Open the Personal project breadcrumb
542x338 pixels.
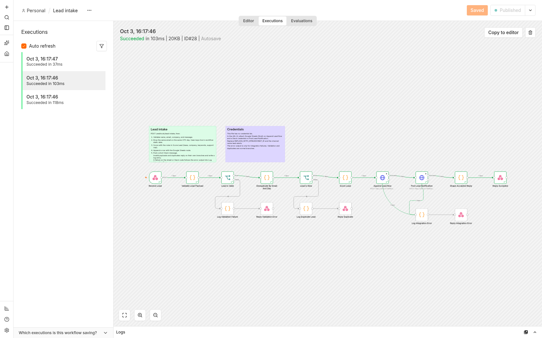(x=34, y=11)
